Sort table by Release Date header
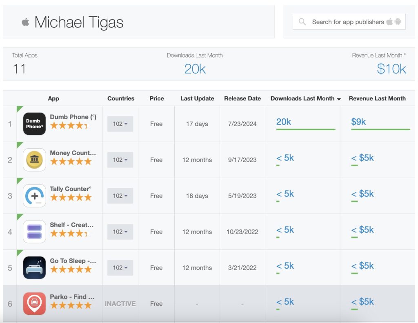Image resolution: width=418 pixels, height=323 pixels. click(x=242, y=98)
